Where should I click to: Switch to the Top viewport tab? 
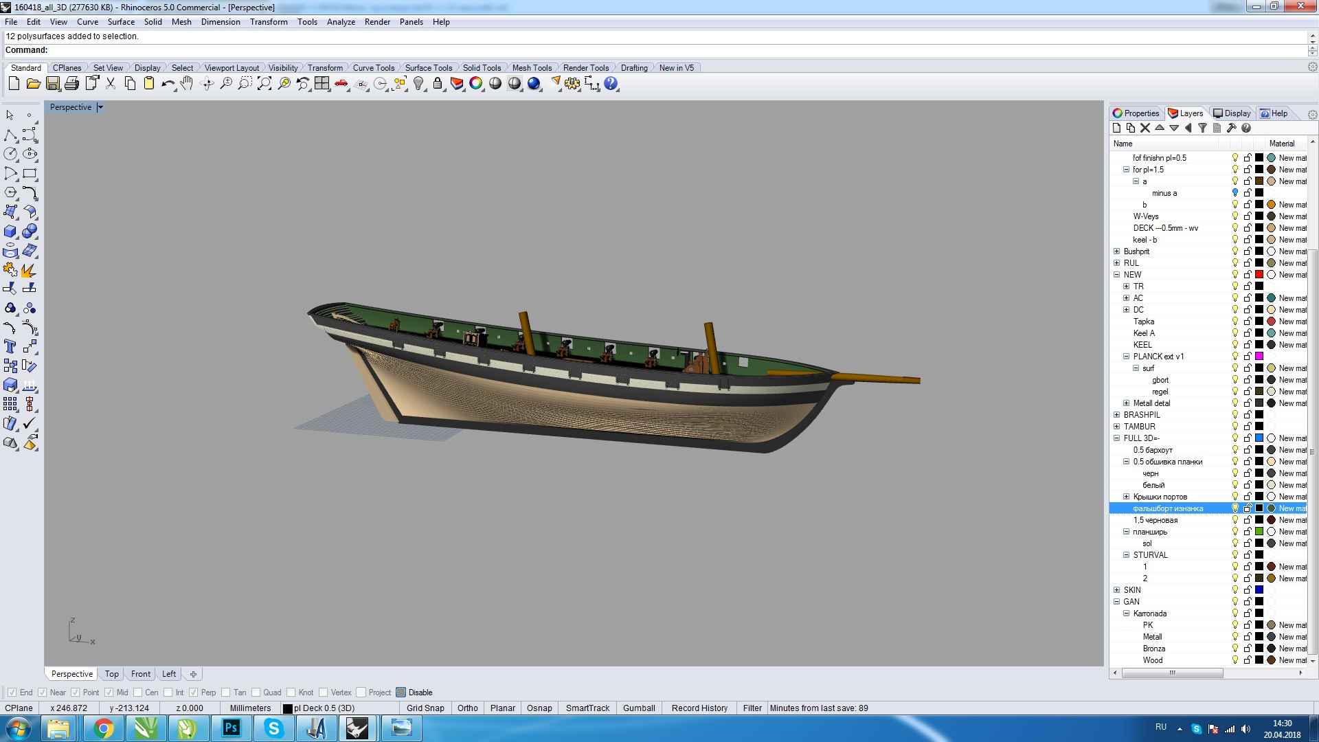112,674
